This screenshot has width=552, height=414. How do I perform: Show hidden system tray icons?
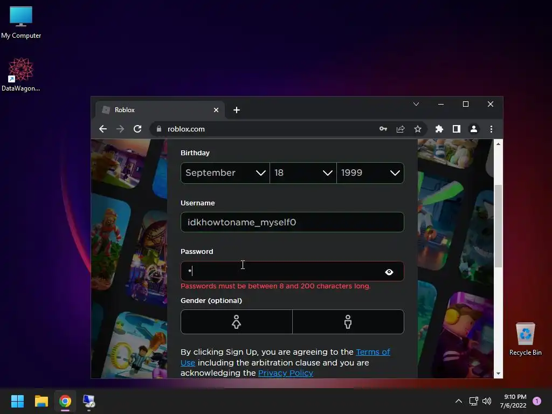pos(459,401)
